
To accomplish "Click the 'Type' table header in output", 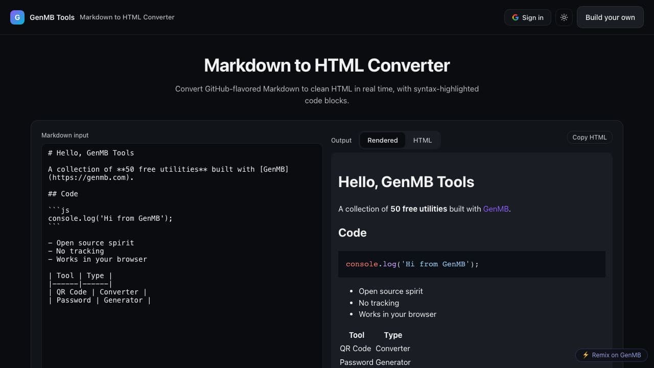I will (x=393, y=335).
